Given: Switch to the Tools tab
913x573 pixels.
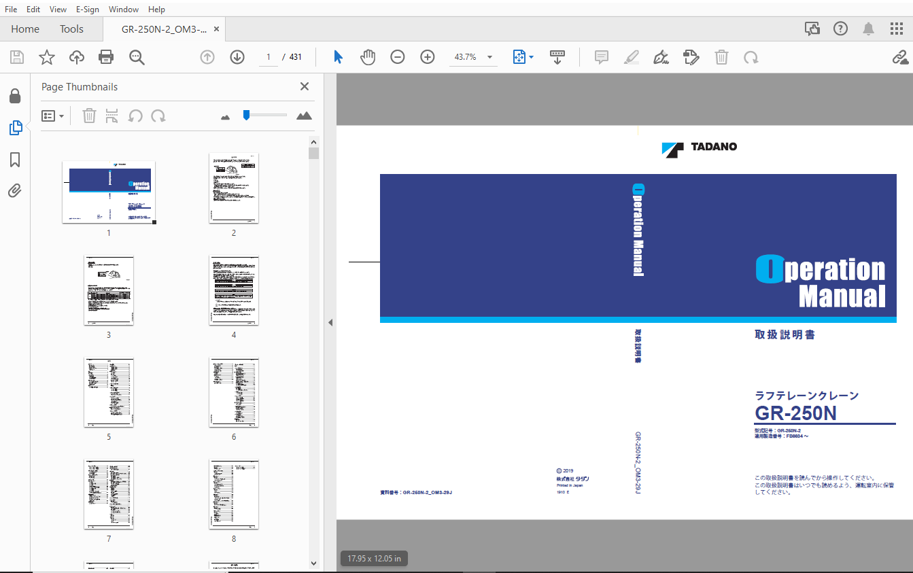Looking at the screenshot, I should coord(71,29).
